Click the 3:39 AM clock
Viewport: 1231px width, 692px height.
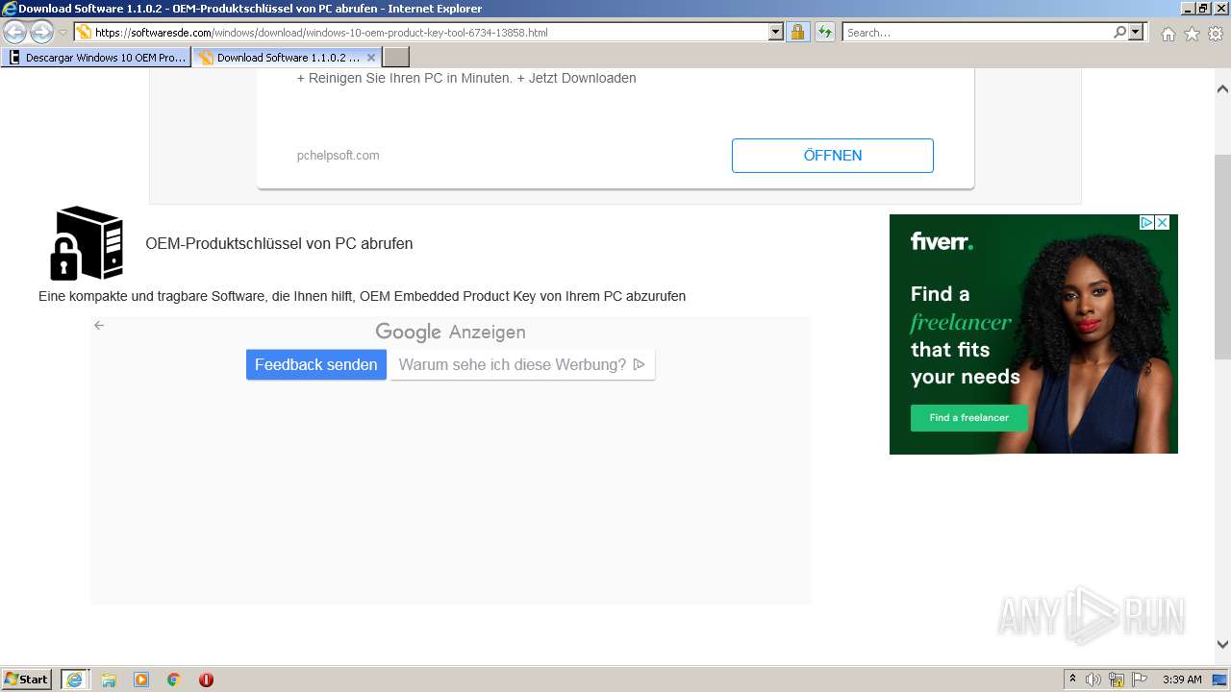1182,680
